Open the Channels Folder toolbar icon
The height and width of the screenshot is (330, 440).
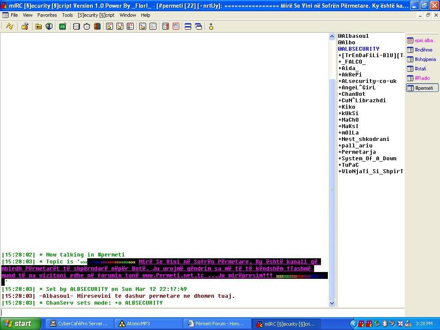coord(38,26)
